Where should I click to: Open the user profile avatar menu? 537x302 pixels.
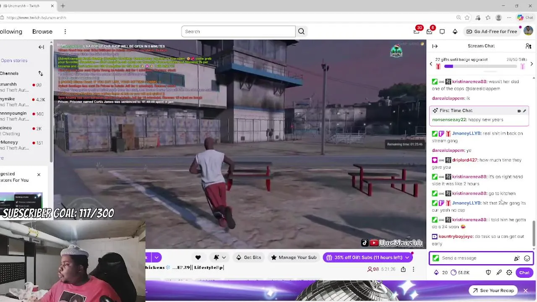coord(528,31)
